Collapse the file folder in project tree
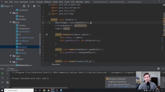This screenshot has width=165, height=92. (11, 13)
